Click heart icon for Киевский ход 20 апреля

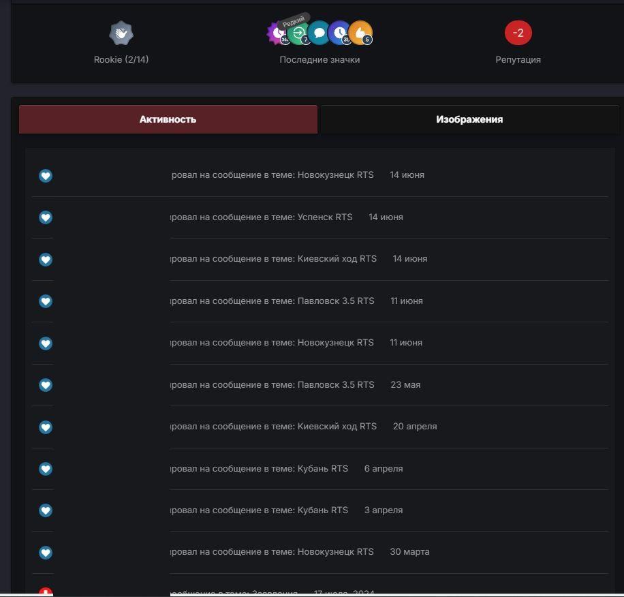tap(46, 427)
